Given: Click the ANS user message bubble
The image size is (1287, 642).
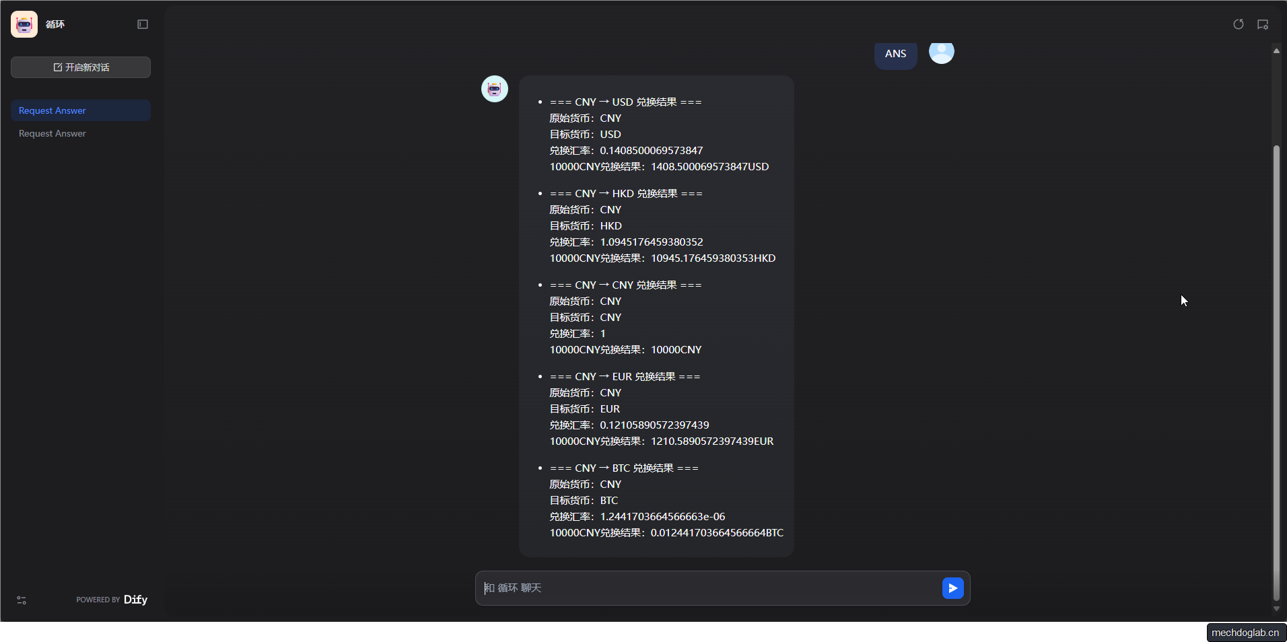Looking at the screenshot, I should pyautogui.click(x=895, y=54).
